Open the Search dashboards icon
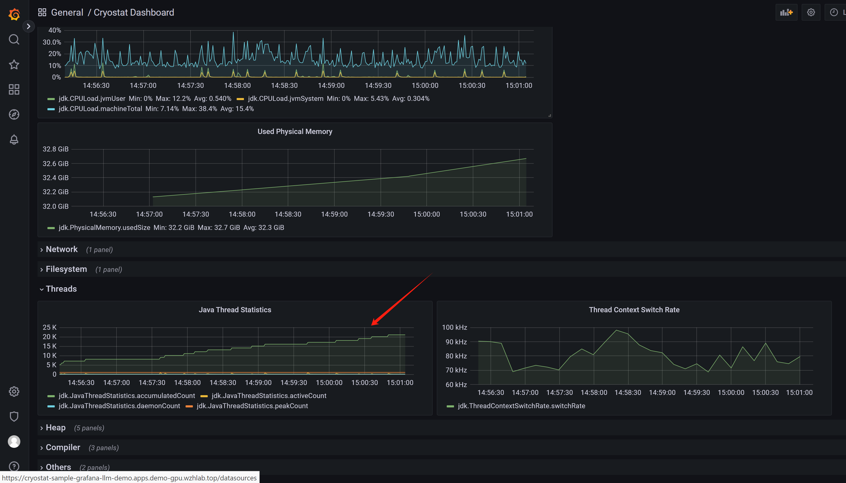This screenshot has width=846, height=483. coord(14,39)
